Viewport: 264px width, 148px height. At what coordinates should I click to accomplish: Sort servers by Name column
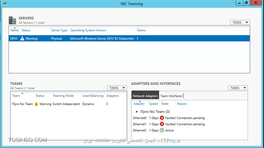pyautogui.click(x=14, y=30)
